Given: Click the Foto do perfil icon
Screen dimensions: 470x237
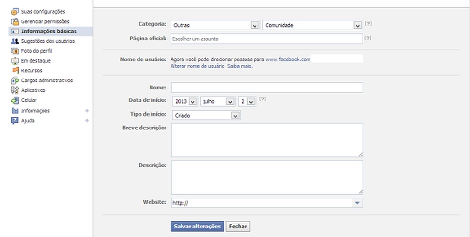Looking at the screenshot, I should click(x=15, y=51).
